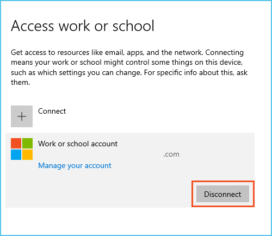Click the blue square of the Microsoft logo
Viewport: 272px width, 236px height.
pyautogui.click(x=16, y=154)
